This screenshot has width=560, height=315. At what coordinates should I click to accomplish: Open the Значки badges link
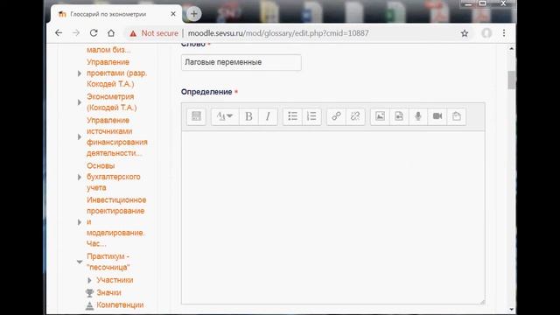click(108, 292)
